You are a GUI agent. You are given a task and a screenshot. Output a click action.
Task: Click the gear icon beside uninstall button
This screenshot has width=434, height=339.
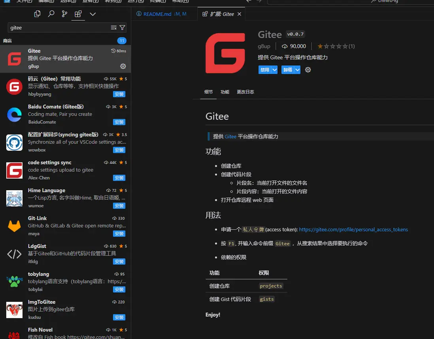point(308,70)
